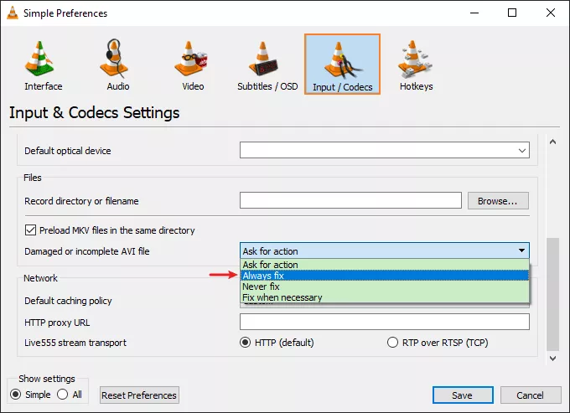The height and width of the screenshot is (413, 570).
Task: Maximize the Simple Preferences window
Action: (512, 13)
